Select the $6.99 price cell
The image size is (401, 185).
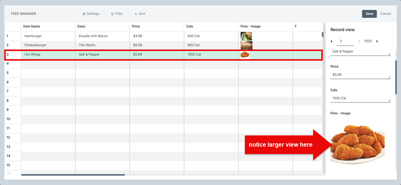click(157, 45)
